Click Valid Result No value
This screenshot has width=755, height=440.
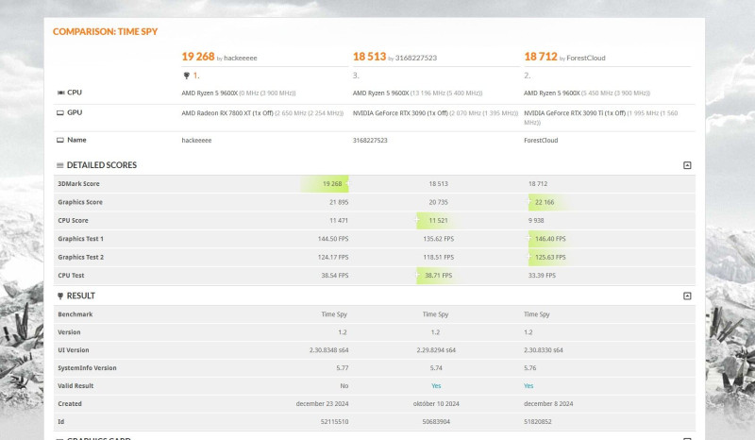point(344,386)
